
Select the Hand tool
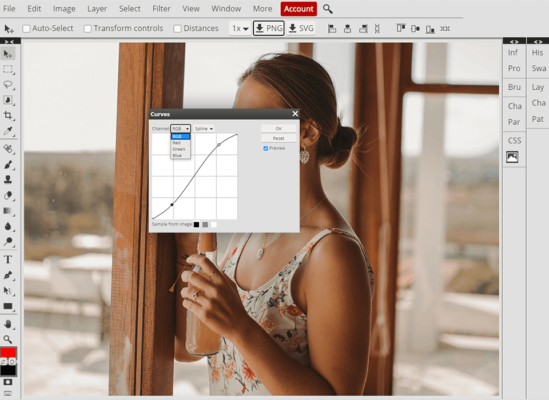pos(8,324)
